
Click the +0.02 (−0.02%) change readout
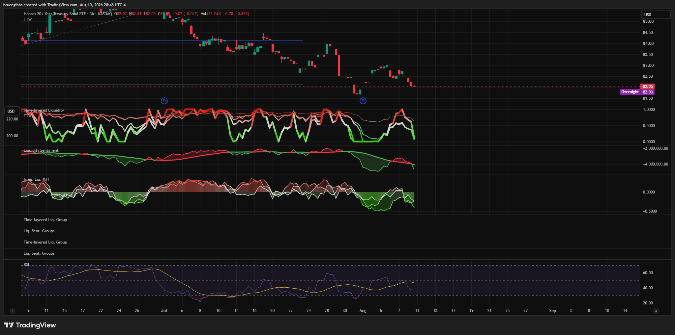(186, 14)
